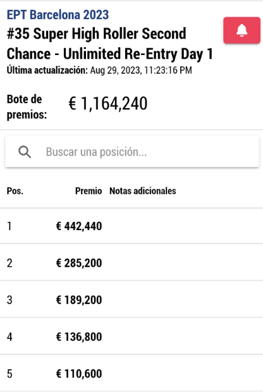Viewport: 263px width, 392px height.
Task: Click the € 110,600 prize amount
Action: point(79,374)
